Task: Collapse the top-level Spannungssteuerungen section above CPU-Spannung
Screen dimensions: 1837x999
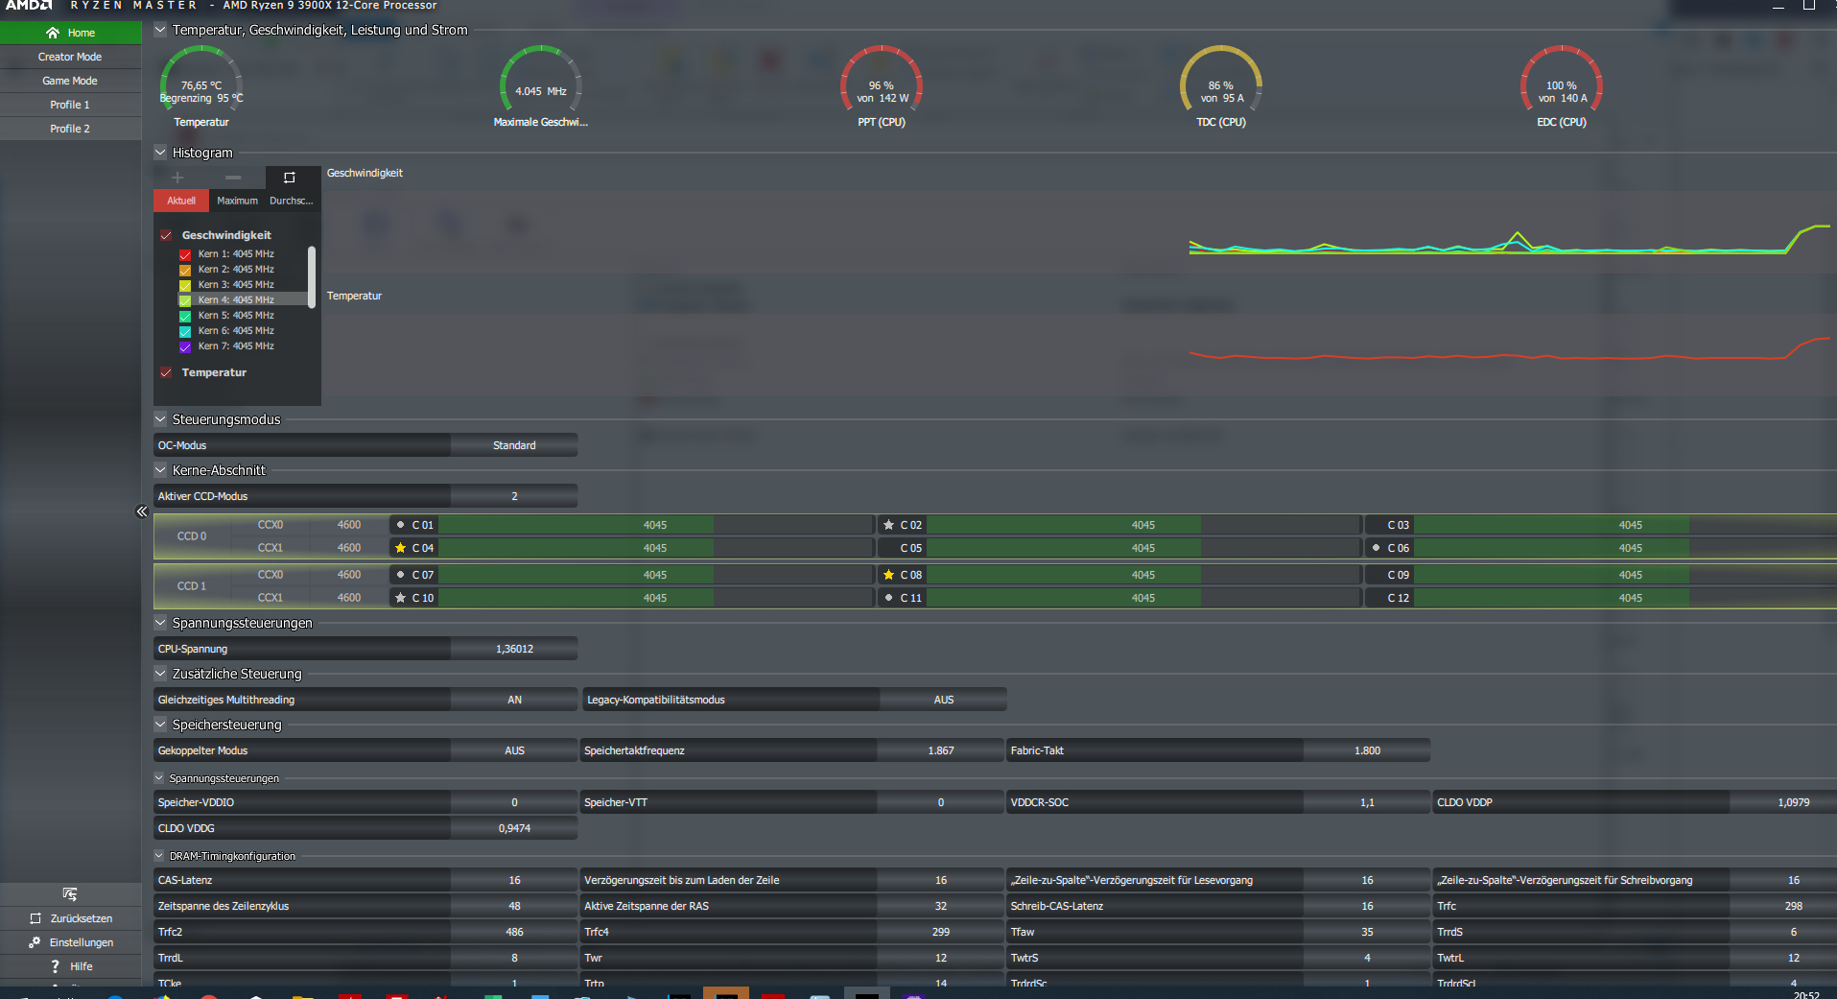Action: tap(160, 623)
